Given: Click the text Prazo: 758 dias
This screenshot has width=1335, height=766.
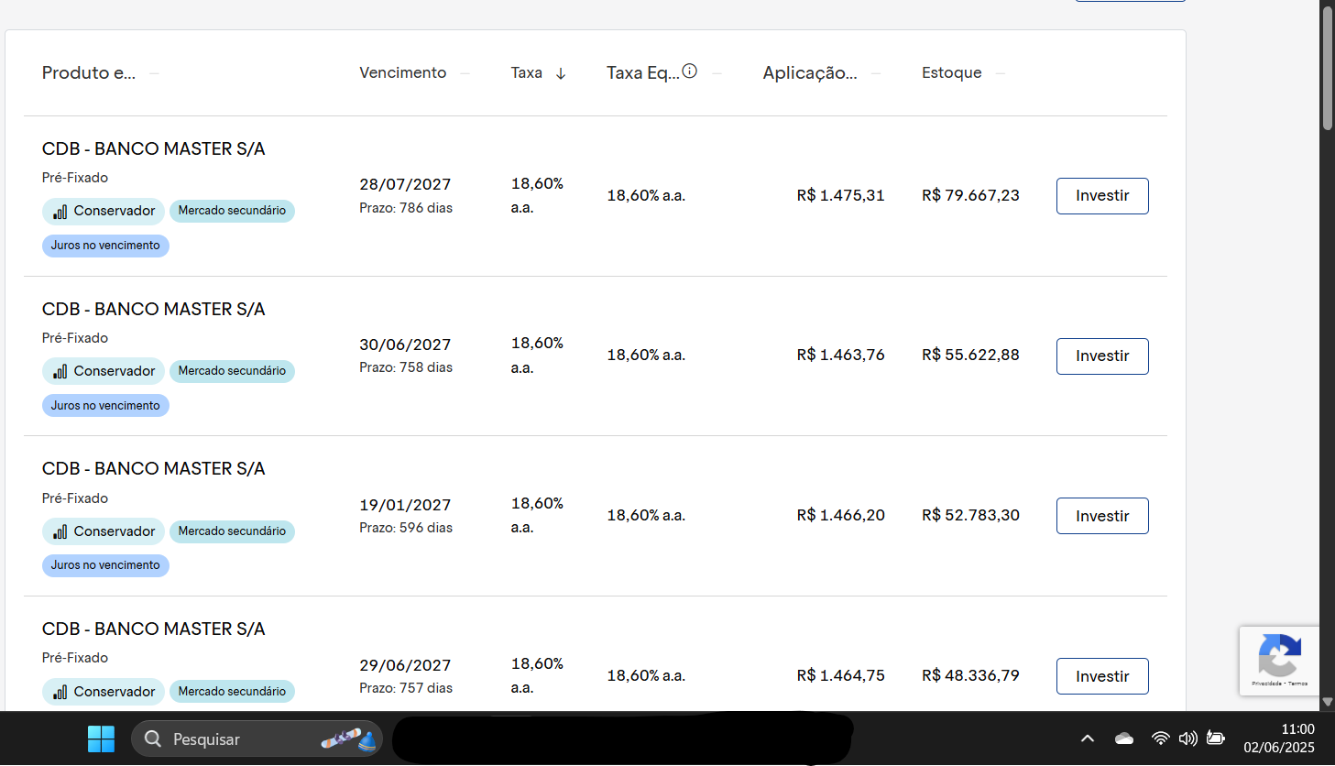Looking at the screenshot, I should click(406, 367).
